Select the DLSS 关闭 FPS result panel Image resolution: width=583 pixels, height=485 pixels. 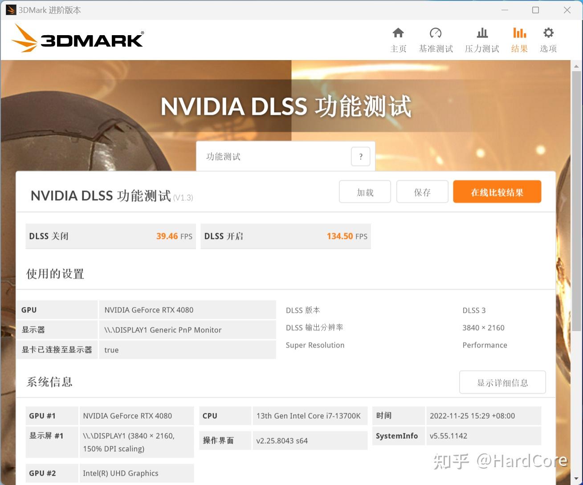coord(110,236)
